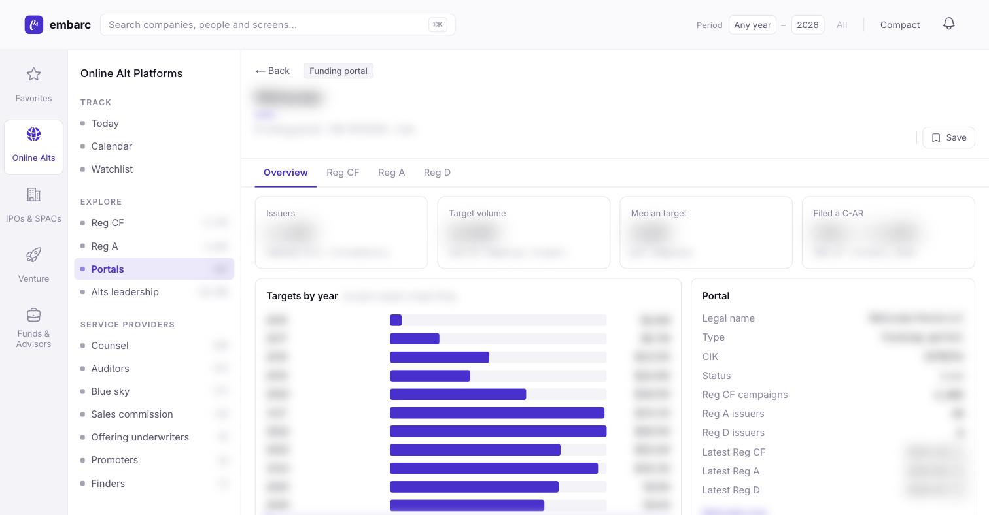Focus the search companies field
This screenshot has height=515, width=989.
[x=277, y=25]
